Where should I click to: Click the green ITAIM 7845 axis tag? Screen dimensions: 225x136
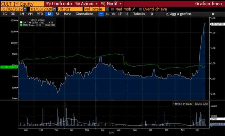pos(9,67)
